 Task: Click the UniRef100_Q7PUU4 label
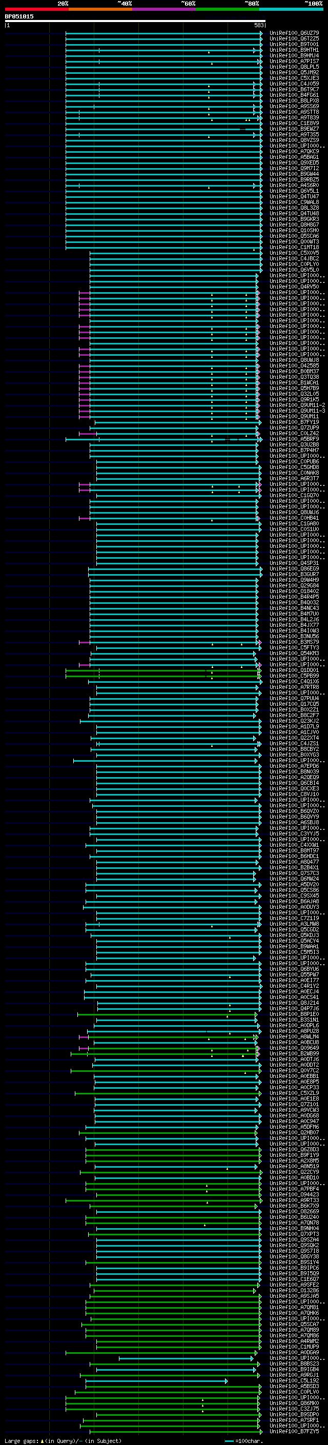[x=294, y=698]
